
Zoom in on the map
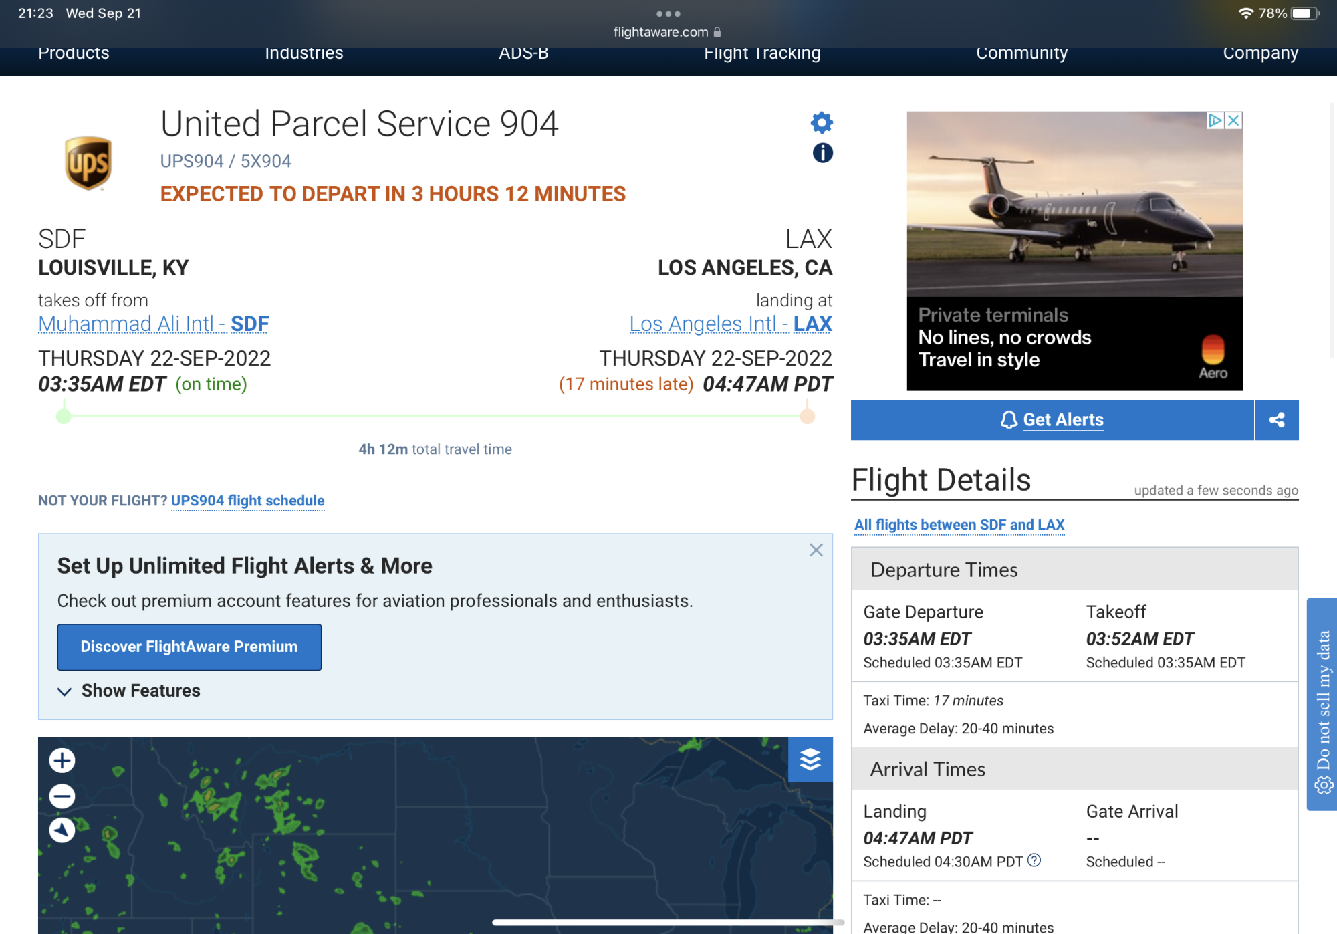pos(62,760)
